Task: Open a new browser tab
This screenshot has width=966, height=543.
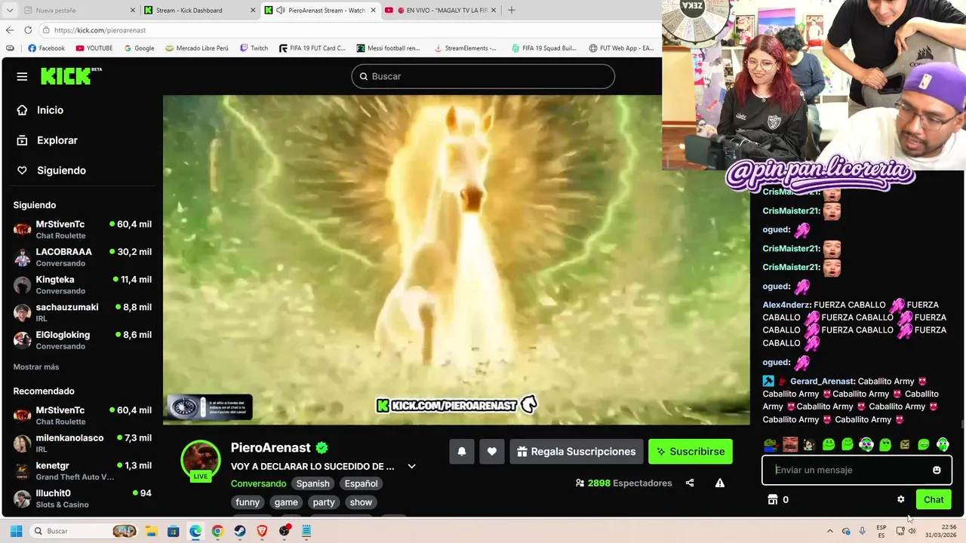Action: click(511, 11)
